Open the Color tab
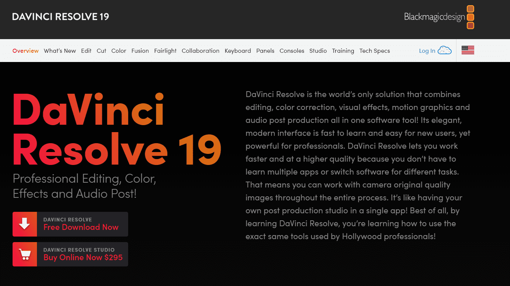 (119, 51)
